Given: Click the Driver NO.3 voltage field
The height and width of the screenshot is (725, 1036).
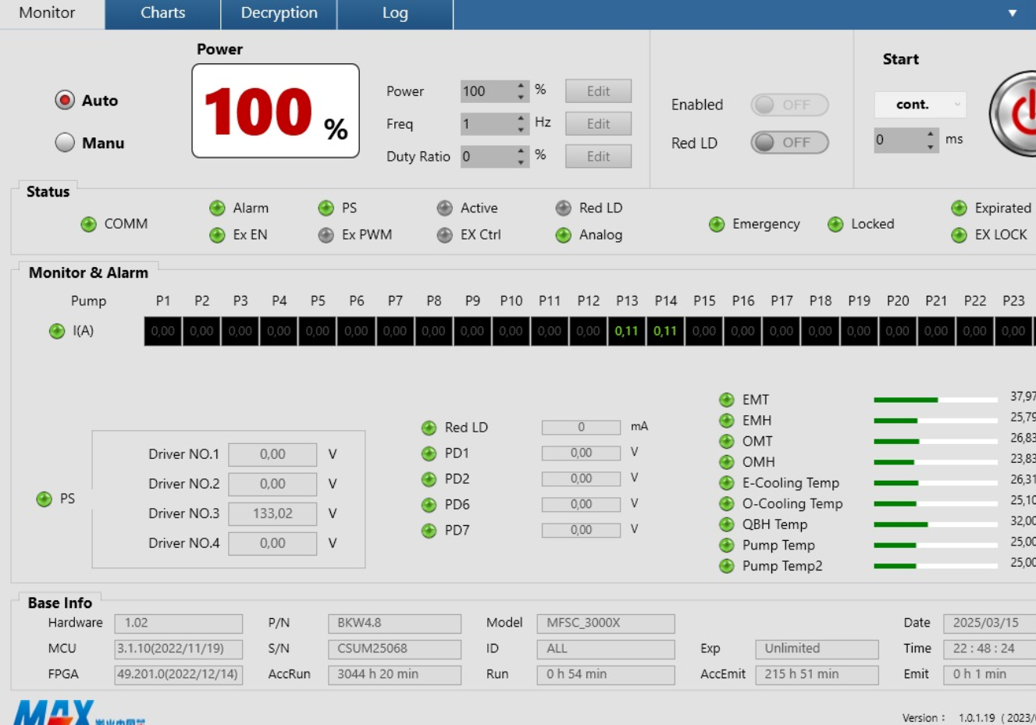Looking at the screenshot, I should point(272,514).
